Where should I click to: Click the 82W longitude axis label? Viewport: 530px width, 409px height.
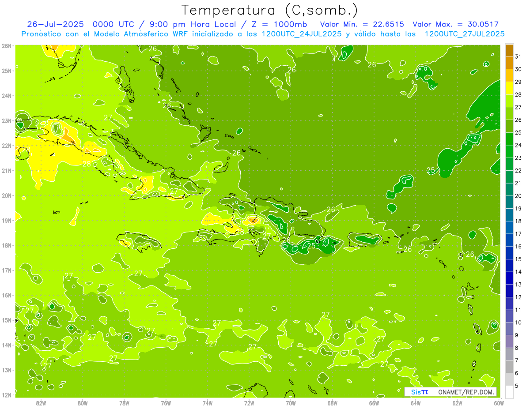(x=41, y=403)
